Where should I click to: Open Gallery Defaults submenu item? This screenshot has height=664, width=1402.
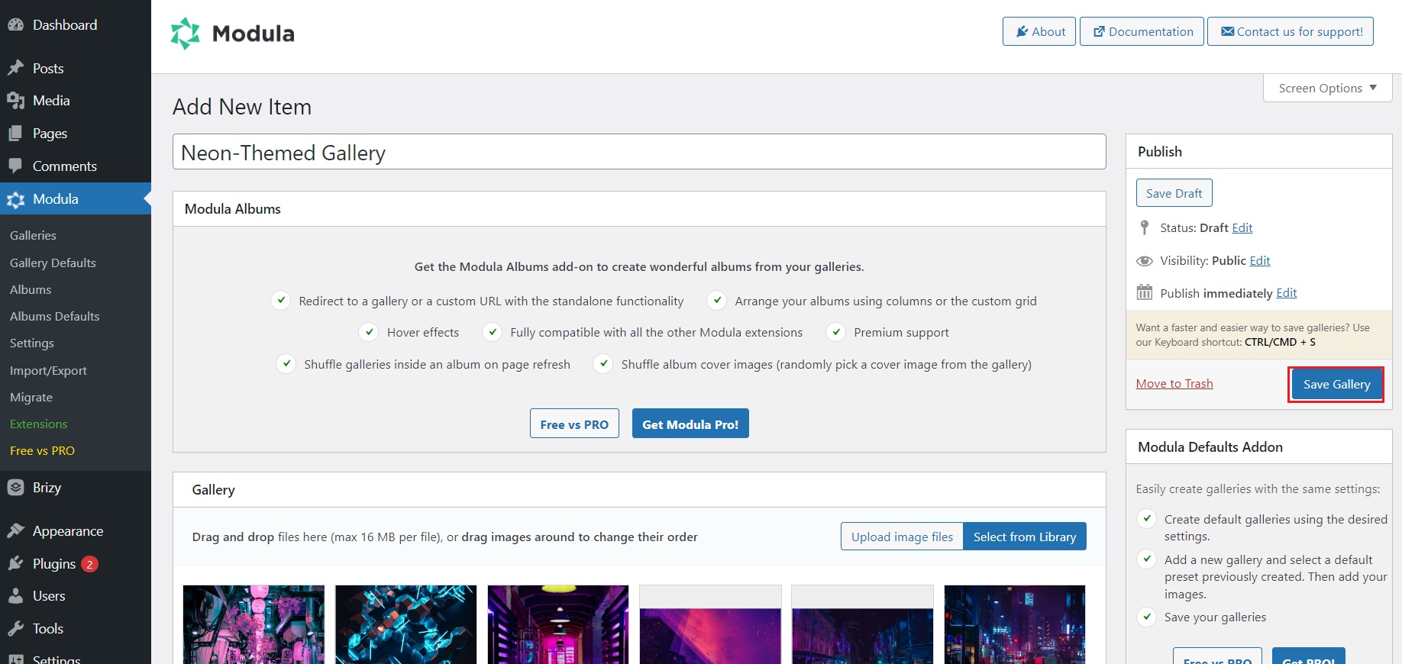[53, 263]
